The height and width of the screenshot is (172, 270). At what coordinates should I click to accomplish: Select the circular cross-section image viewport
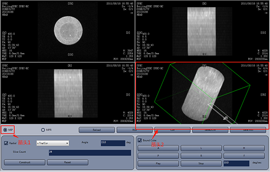pos(68,31)
